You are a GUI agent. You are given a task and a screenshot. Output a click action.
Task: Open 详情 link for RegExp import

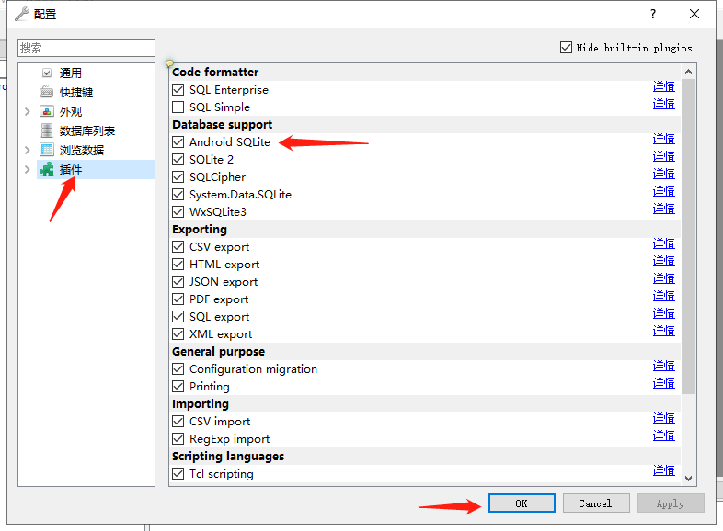click(x=664, y=436)
